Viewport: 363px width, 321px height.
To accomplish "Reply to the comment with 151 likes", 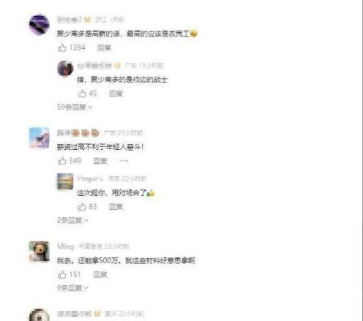I will [x=100, y=275].
